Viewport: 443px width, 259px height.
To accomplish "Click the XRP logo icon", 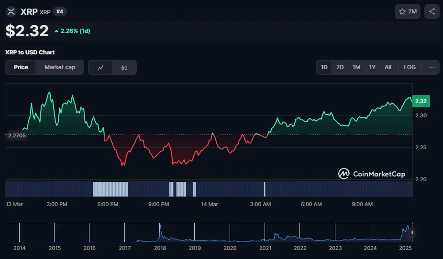I will (11, 11).
